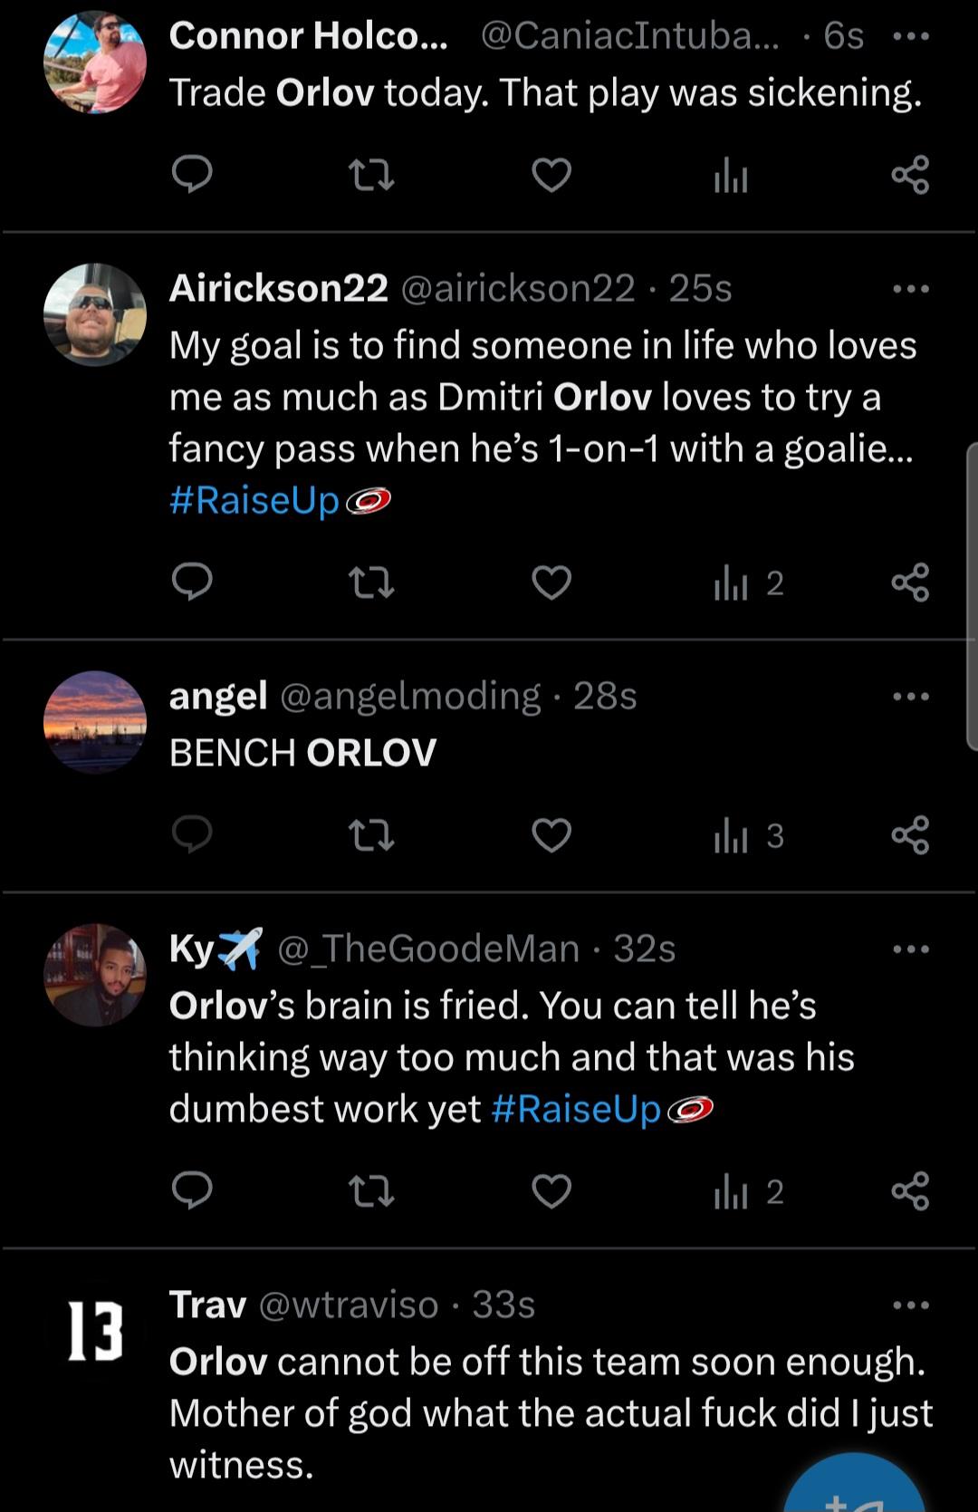The width and height of the screenshot is (978, 1512).
Task: View analytics on Ky's tweet
Action: click(x=748, y=1191)
